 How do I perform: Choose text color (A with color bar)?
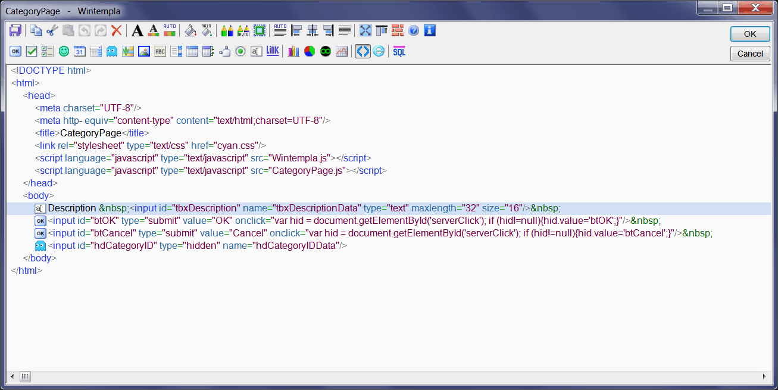154,30
